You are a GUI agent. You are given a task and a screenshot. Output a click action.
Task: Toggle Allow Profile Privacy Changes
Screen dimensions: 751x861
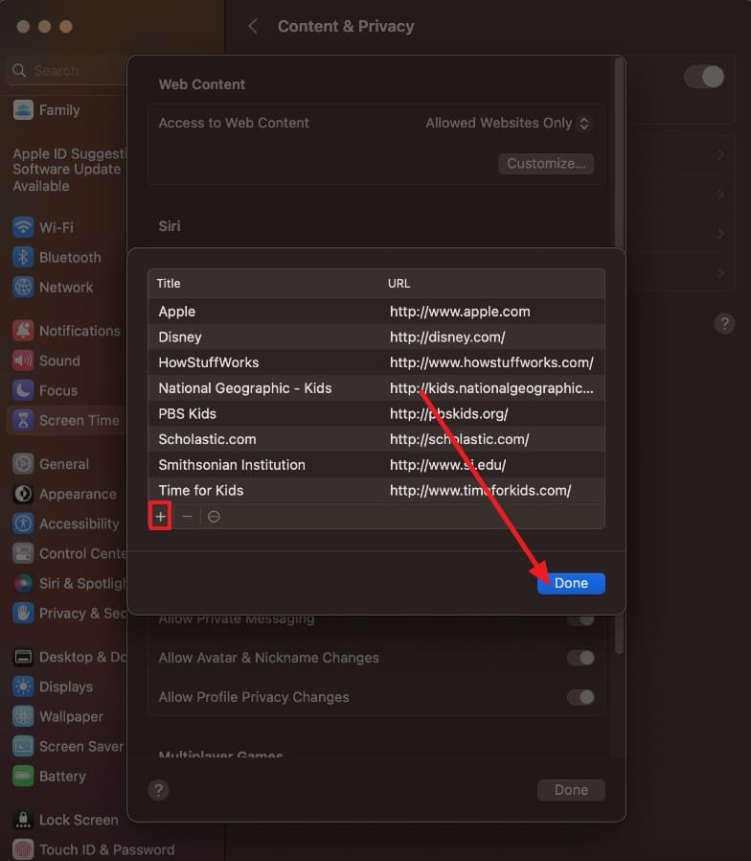580,697
